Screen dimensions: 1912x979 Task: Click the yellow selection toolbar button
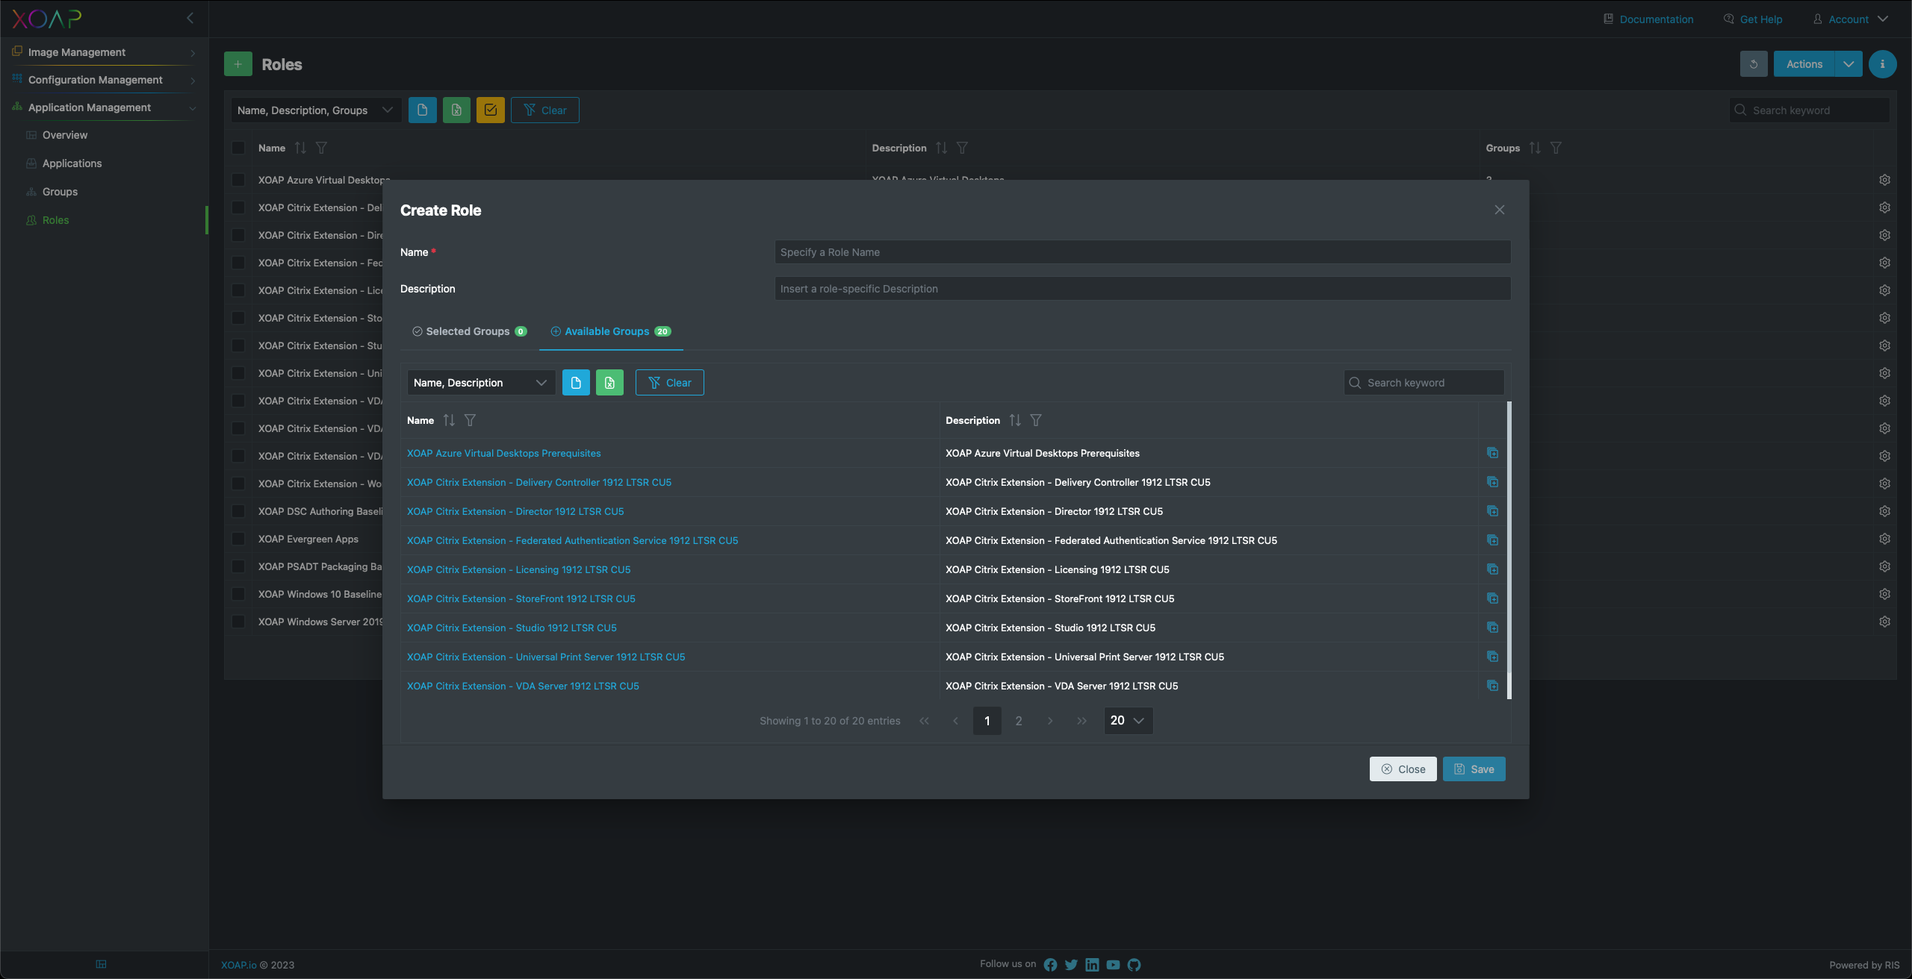491,110
